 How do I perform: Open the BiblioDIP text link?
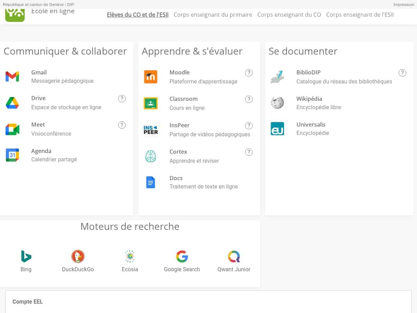[x=309, y=72]
